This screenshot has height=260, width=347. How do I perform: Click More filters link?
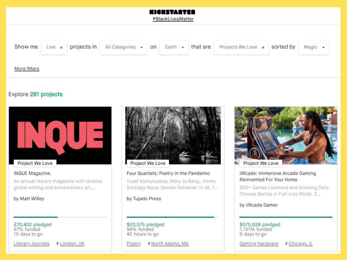(27, 68)
